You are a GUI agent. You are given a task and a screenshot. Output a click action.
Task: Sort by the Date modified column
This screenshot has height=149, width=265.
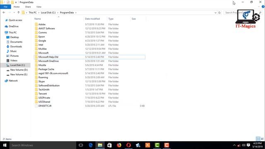tap(92, 19)
